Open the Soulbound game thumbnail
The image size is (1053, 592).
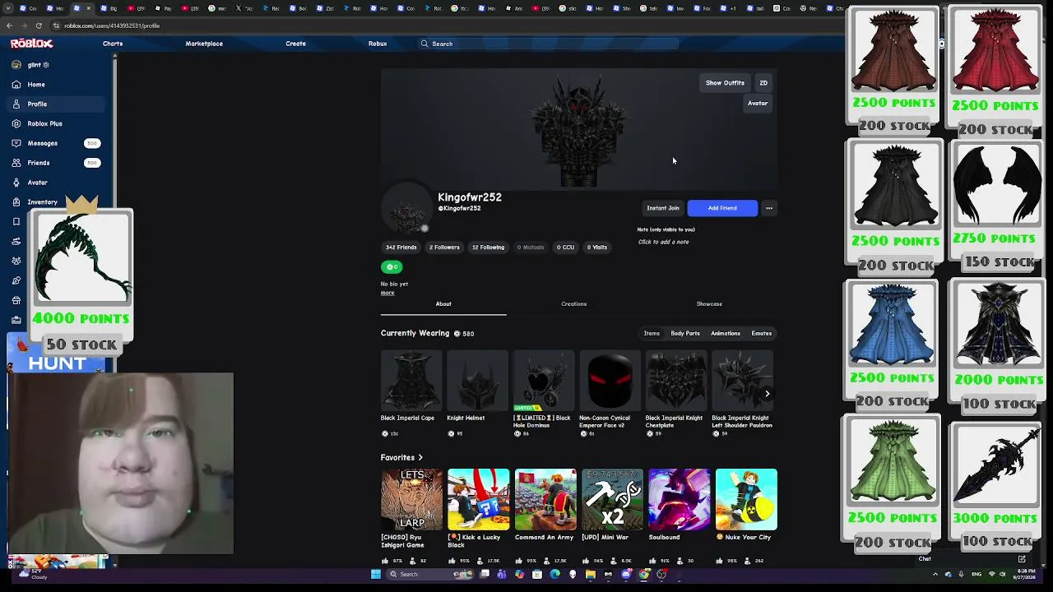tap(680, 499)
